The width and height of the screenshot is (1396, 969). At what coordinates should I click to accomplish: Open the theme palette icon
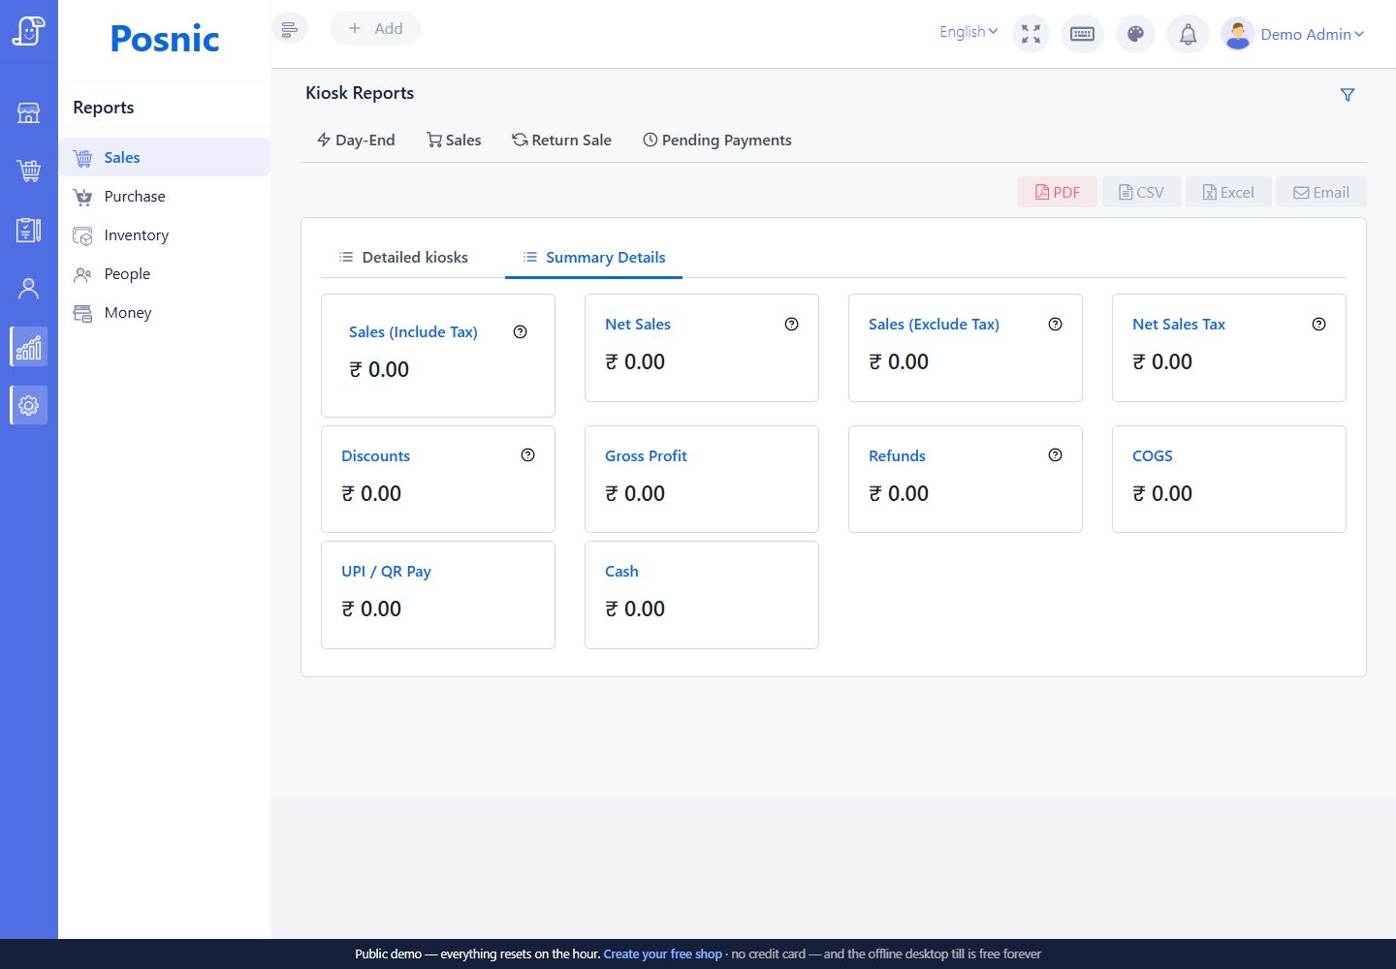pyautogui.click(x=1135, y=35)
